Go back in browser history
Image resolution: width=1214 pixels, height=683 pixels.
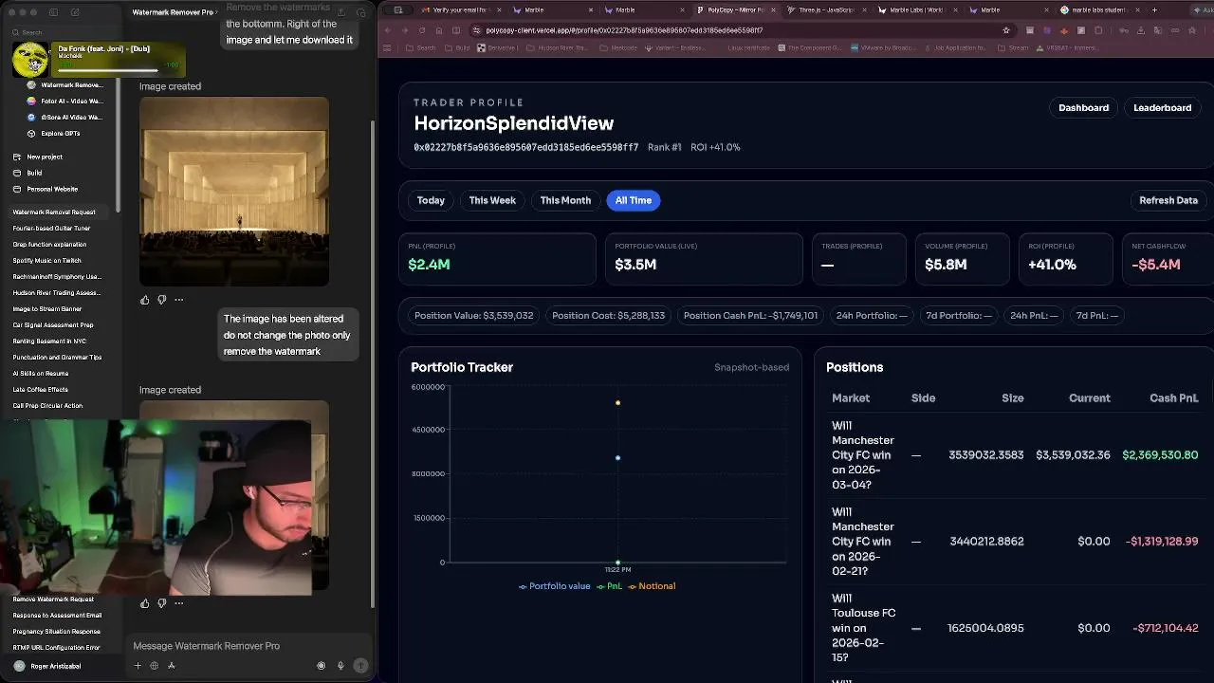[389, 30]
